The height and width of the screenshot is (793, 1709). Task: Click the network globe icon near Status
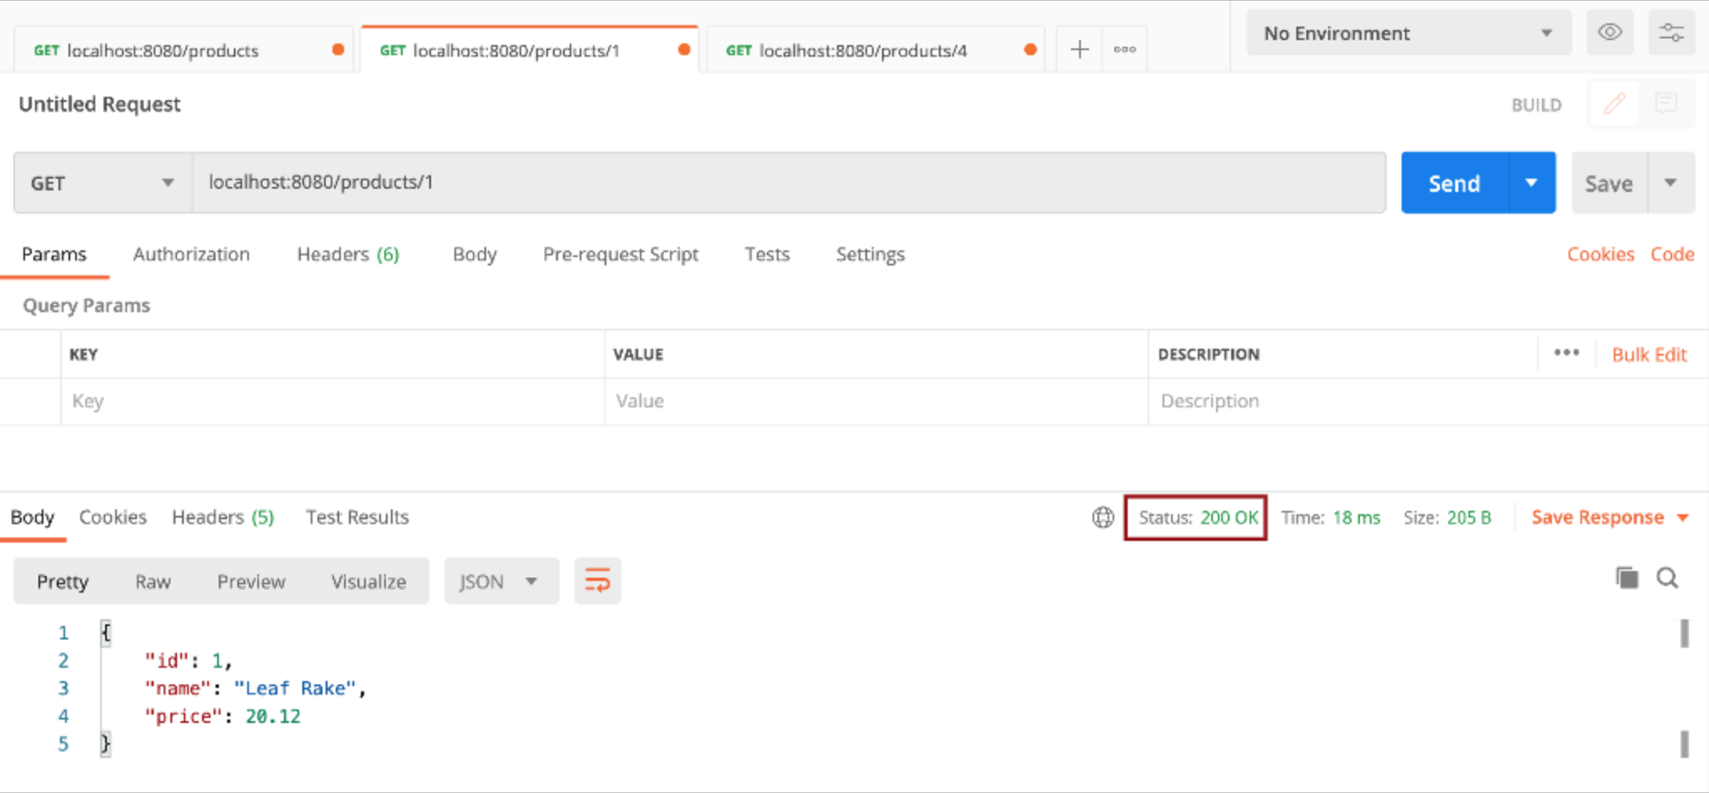coord(1103,518)
